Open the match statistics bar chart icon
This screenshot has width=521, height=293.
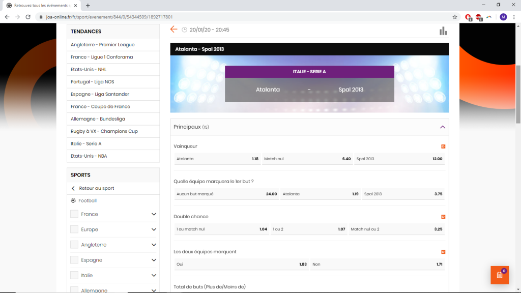click(x=443, y=31)
